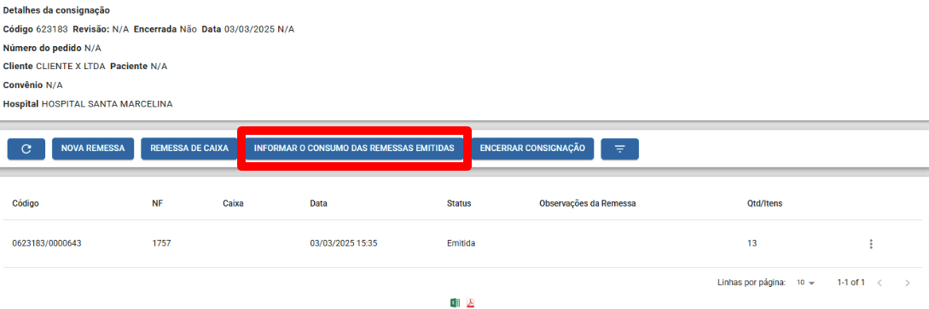
Task: Open the filter options icon button
Action: point(619,149)
